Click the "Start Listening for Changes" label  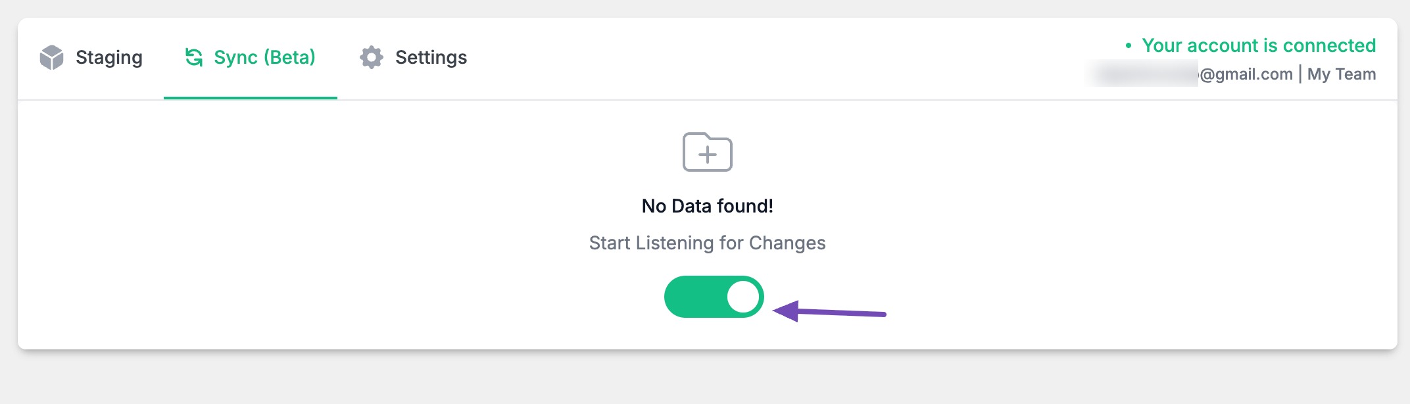coord(708,243)
